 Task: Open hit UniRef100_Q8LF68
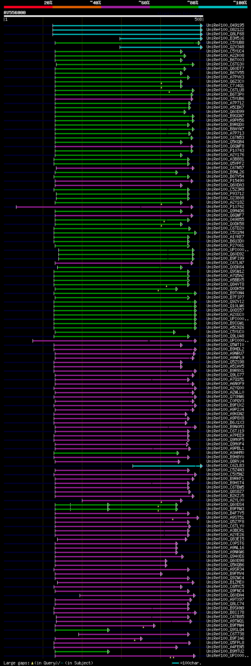pyautogui.click(x=225, y=34)
